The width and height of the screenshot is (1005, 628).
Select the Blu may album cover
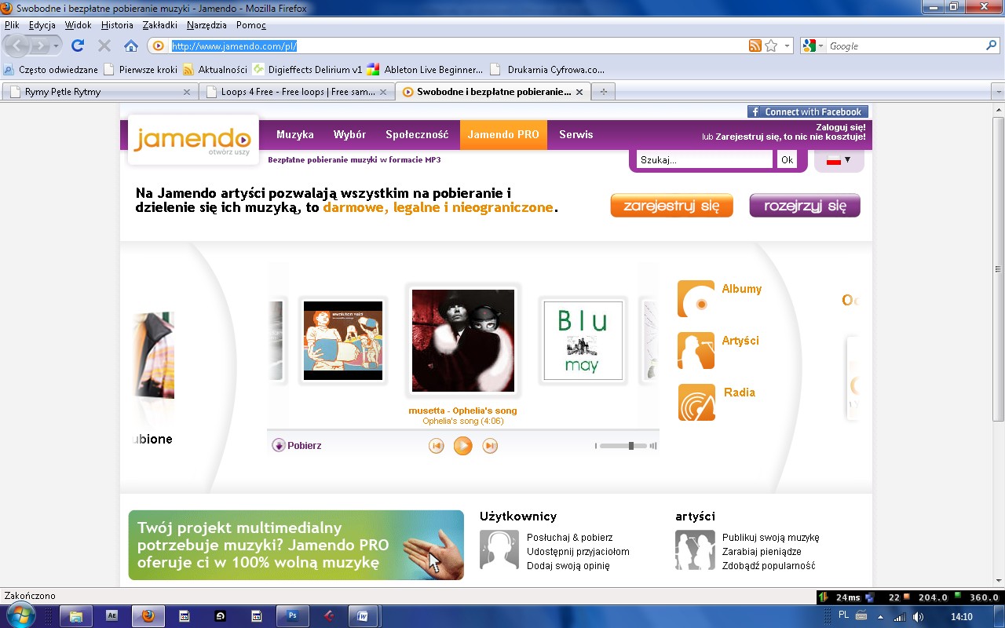click(x=583, y=341)
